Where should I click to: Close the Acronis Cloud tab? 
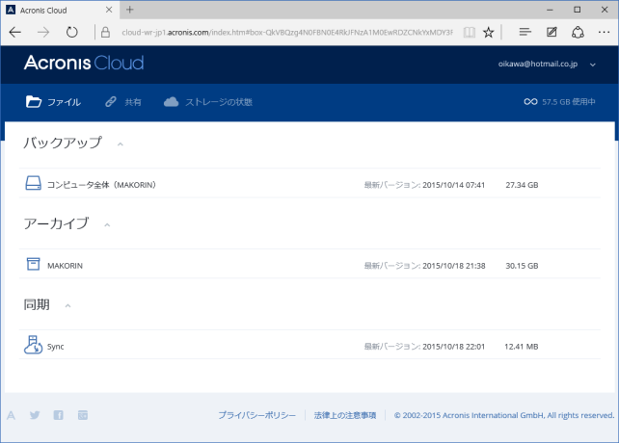coord(109,10)
